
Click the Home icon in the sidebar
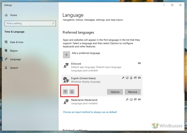6,15
